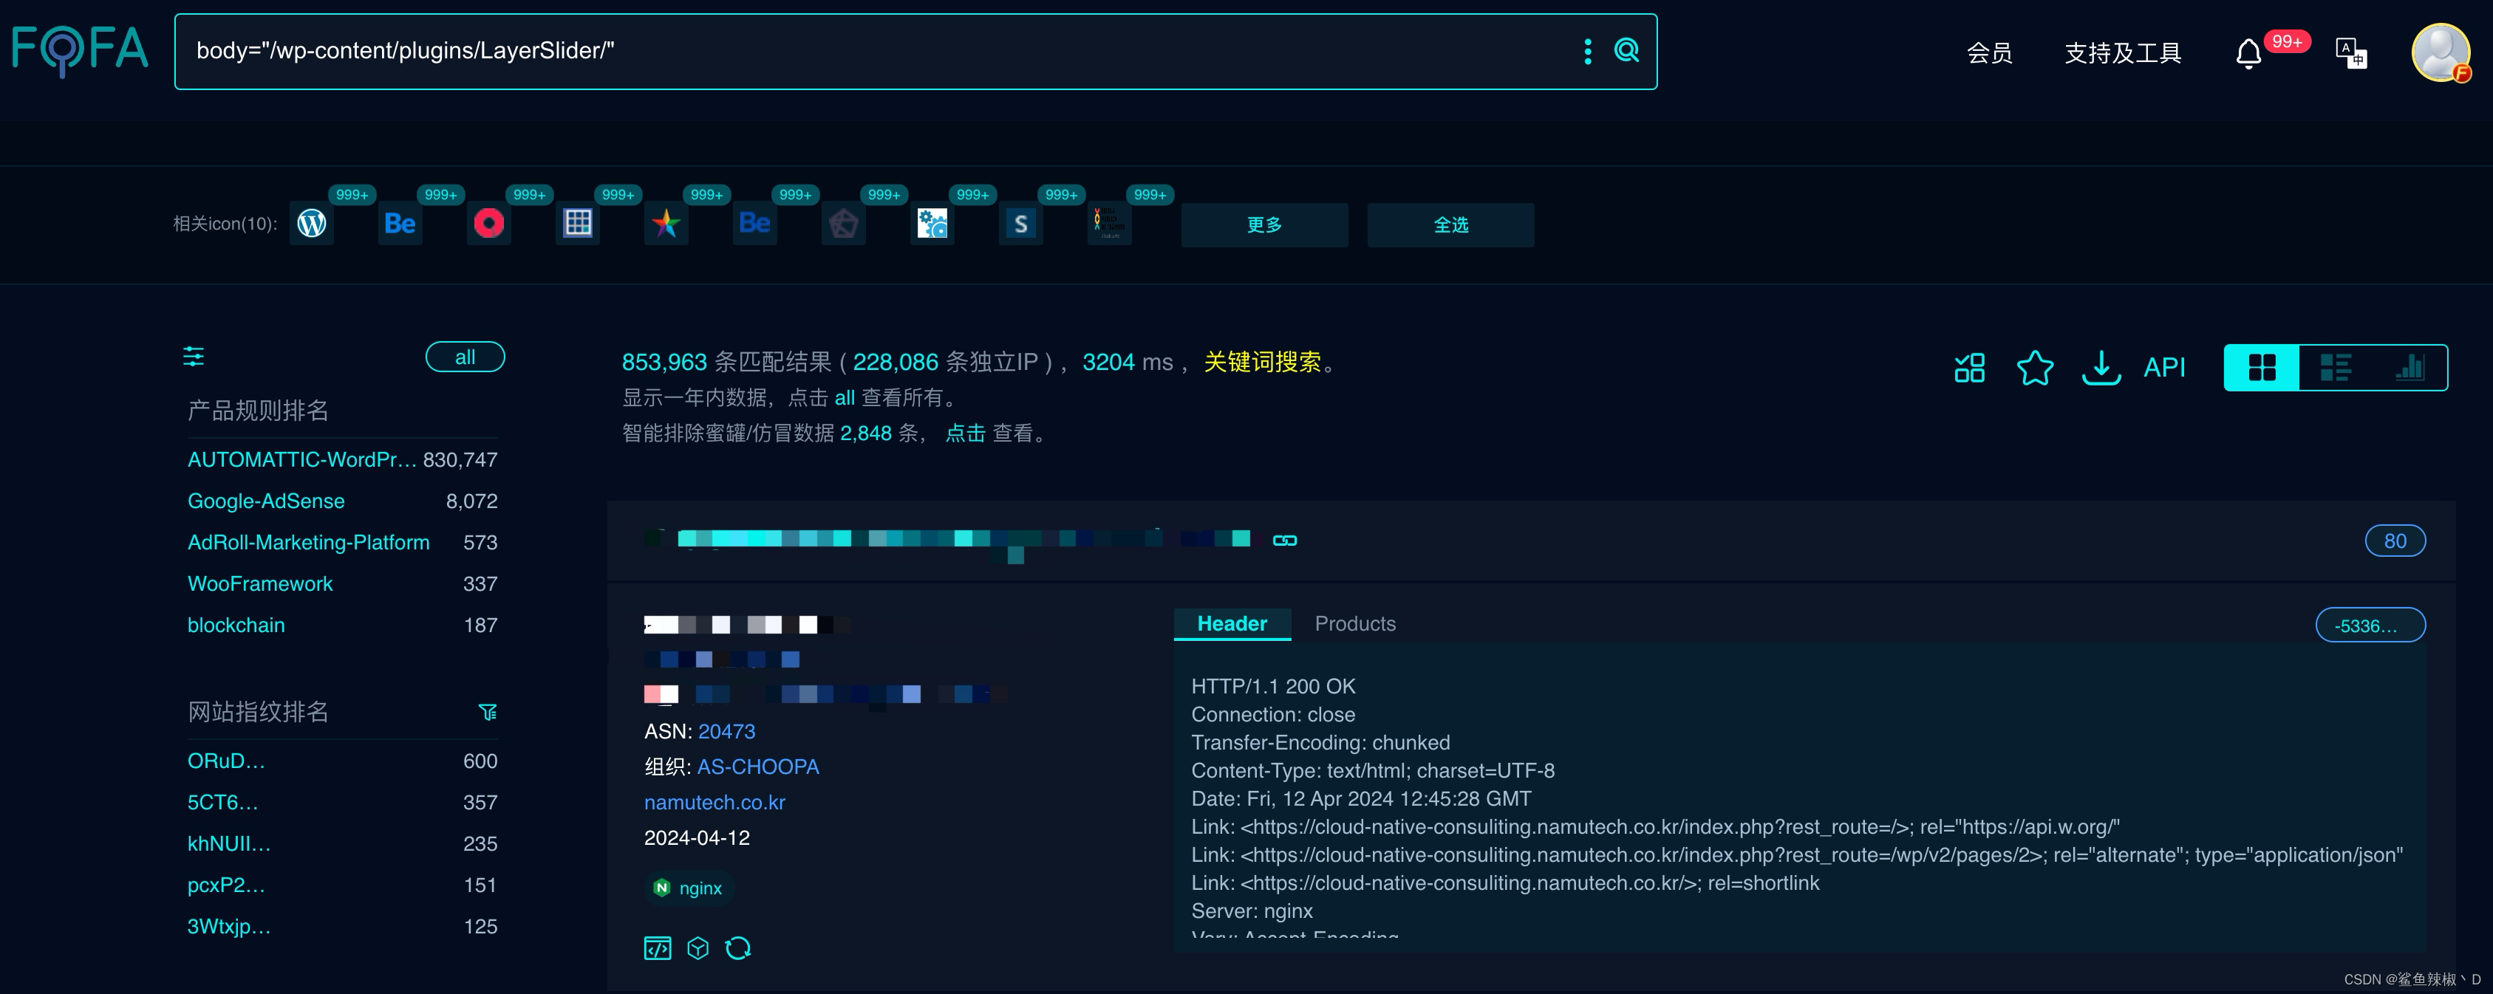Select the red circle related icon
2493x994 pixels.
click(488, 223)
